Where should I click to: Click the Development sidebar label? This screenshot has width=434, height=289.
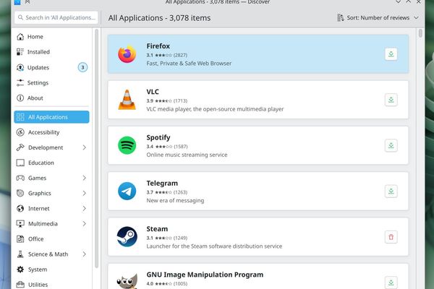46,147
